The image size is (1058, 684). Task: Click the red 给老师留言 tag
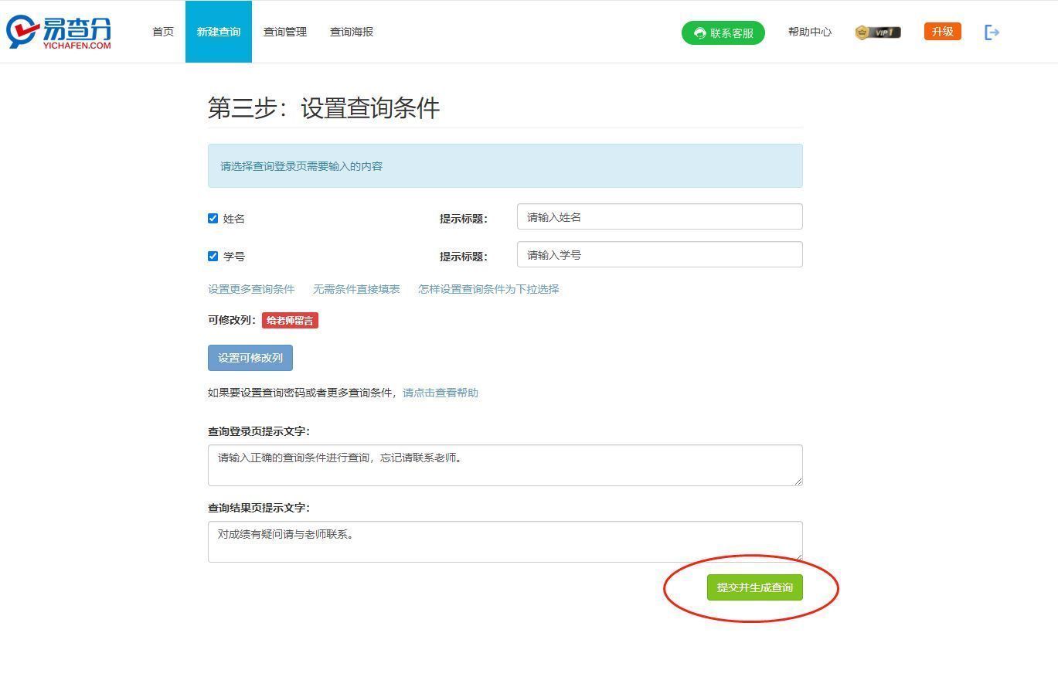(x=290, y=320)
